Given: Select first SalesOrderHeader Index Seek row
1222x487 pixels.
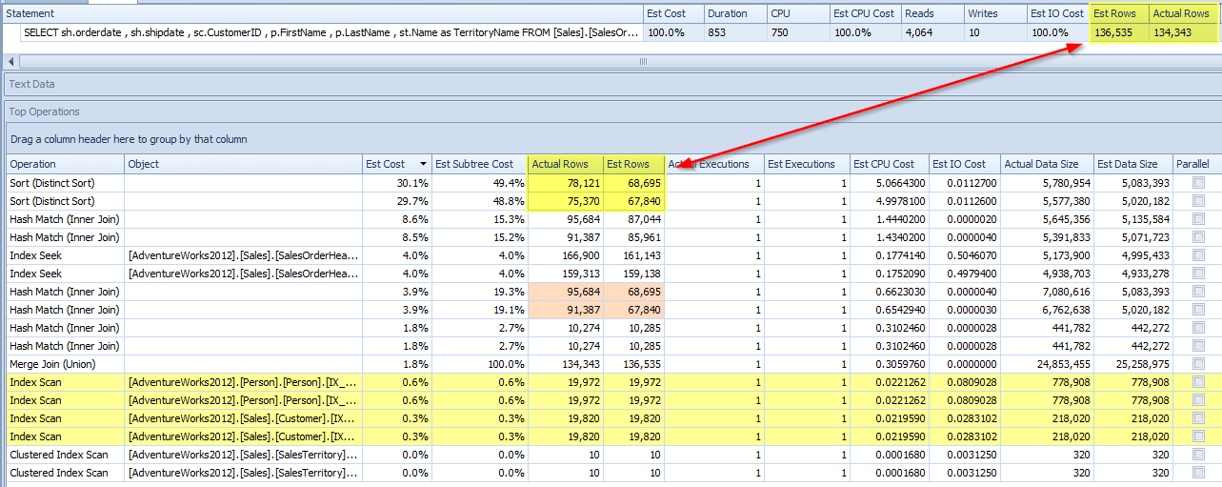Looking at the screenshot, I should tap(243, 255).
